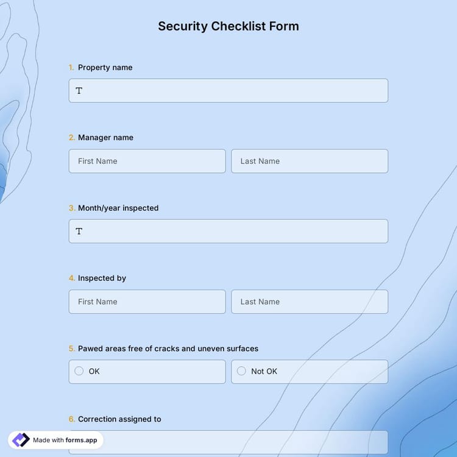Click the Pawed areas question label

pyautogui.click(x=168, y=349)
